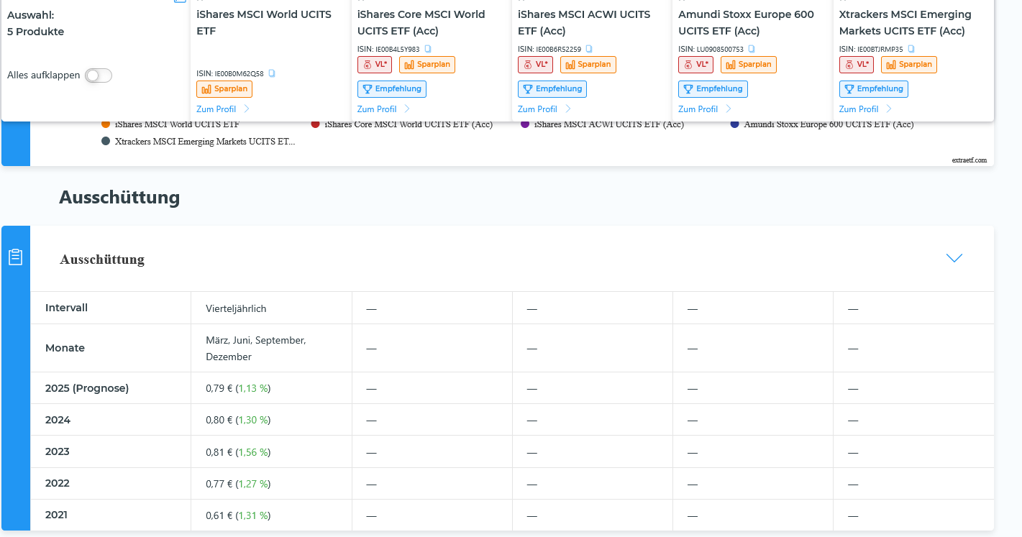Toggle the Alles aufklappen switch
Image resolution: width=1022 pixels, height=537 pixels.
tap(99, 75)
